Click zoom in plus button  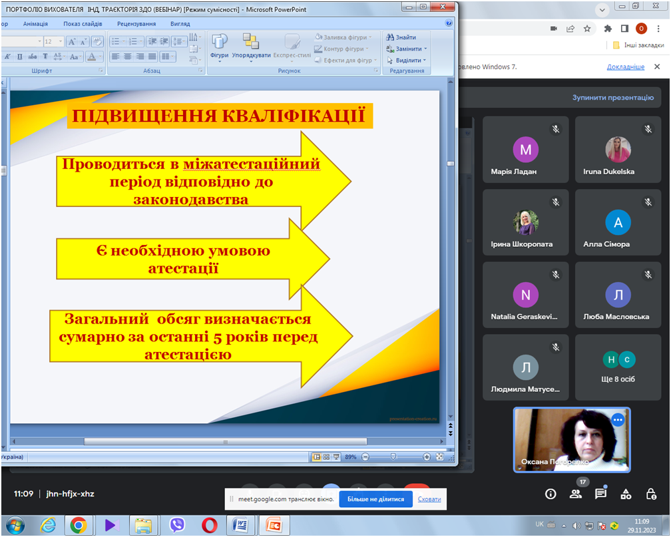coord(427,457)
